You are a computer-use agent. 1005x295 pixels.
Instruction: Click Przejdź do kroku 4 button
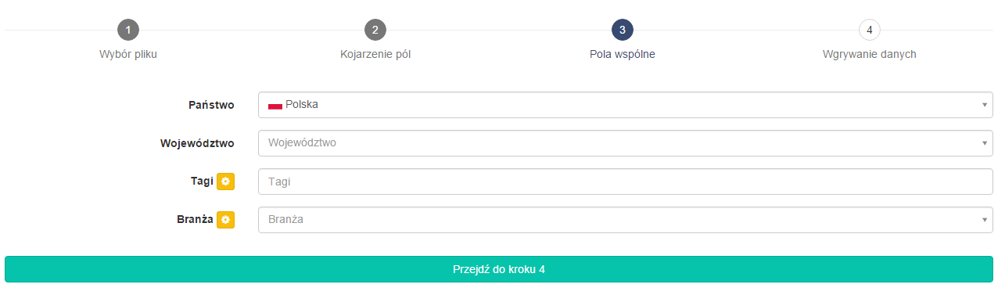click(499, 269)
